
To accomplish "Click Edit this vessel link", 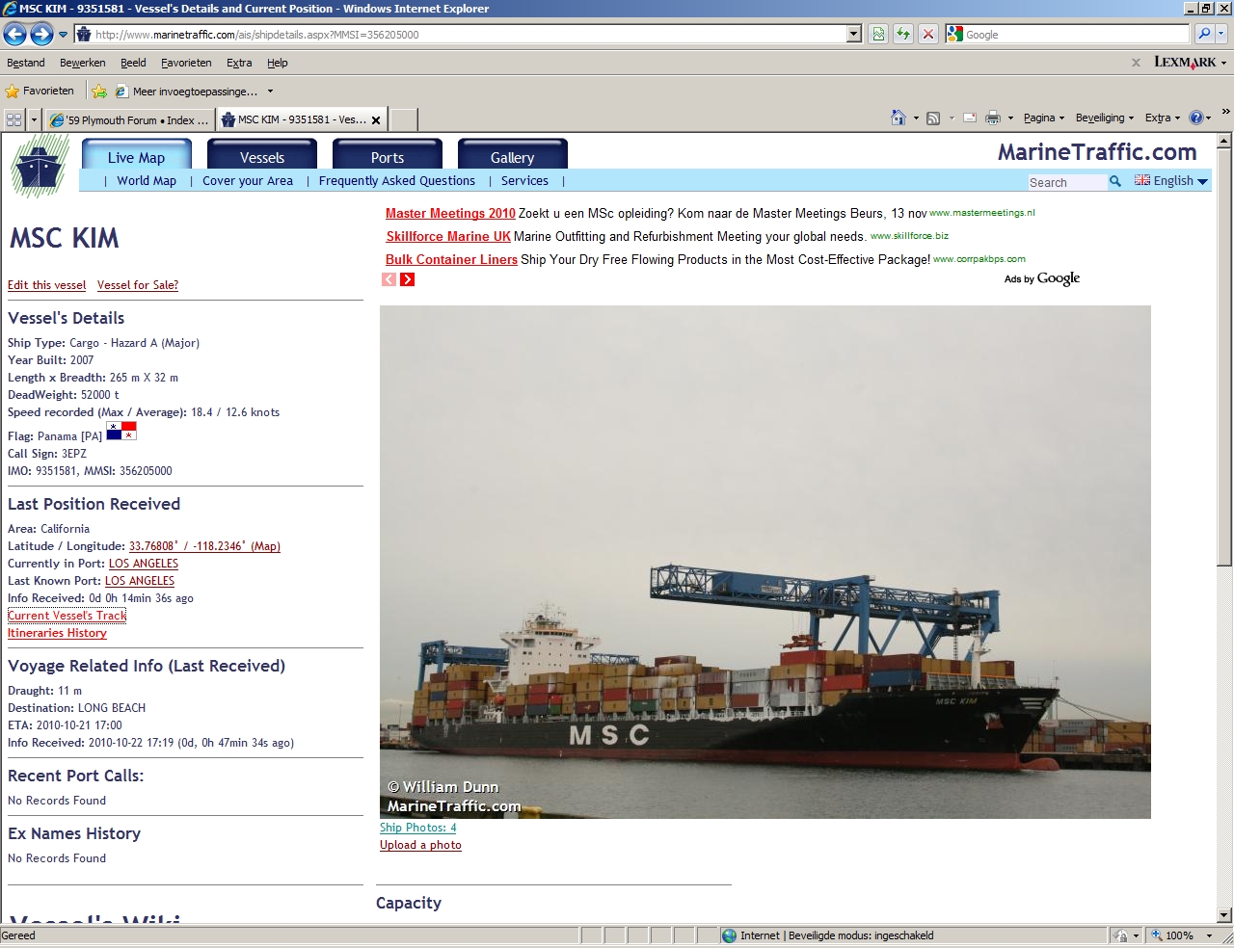I will [x=47, y=285].
